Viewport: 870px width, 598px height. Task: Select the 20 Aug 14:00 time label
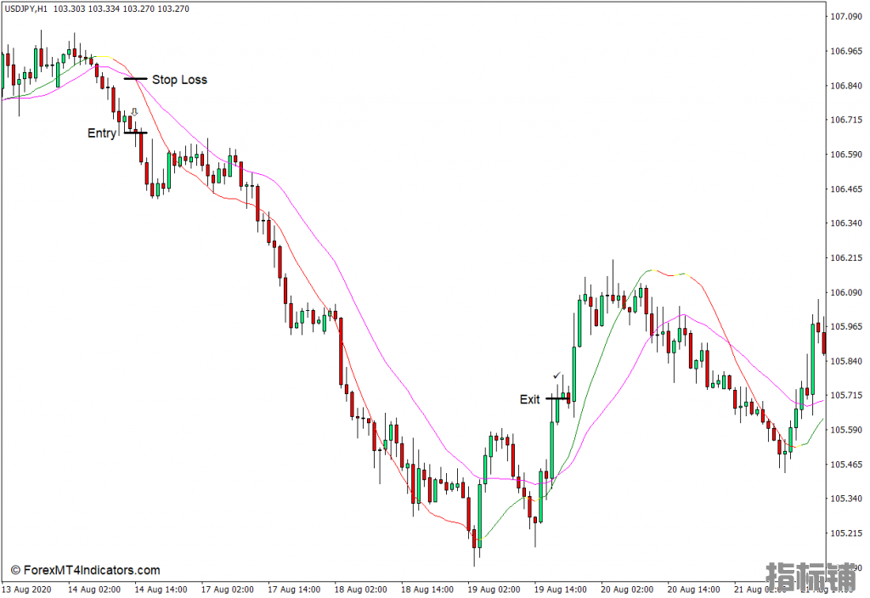(692, 589)
